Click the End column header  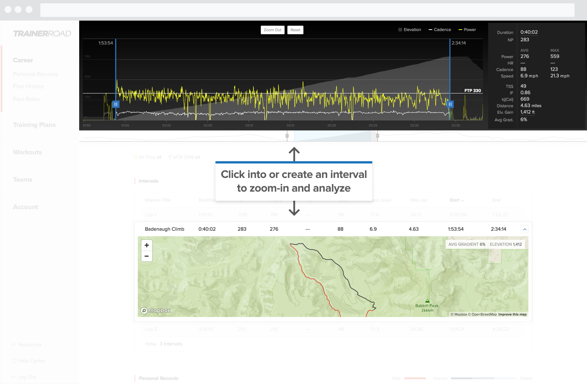[x=496, y=200]
